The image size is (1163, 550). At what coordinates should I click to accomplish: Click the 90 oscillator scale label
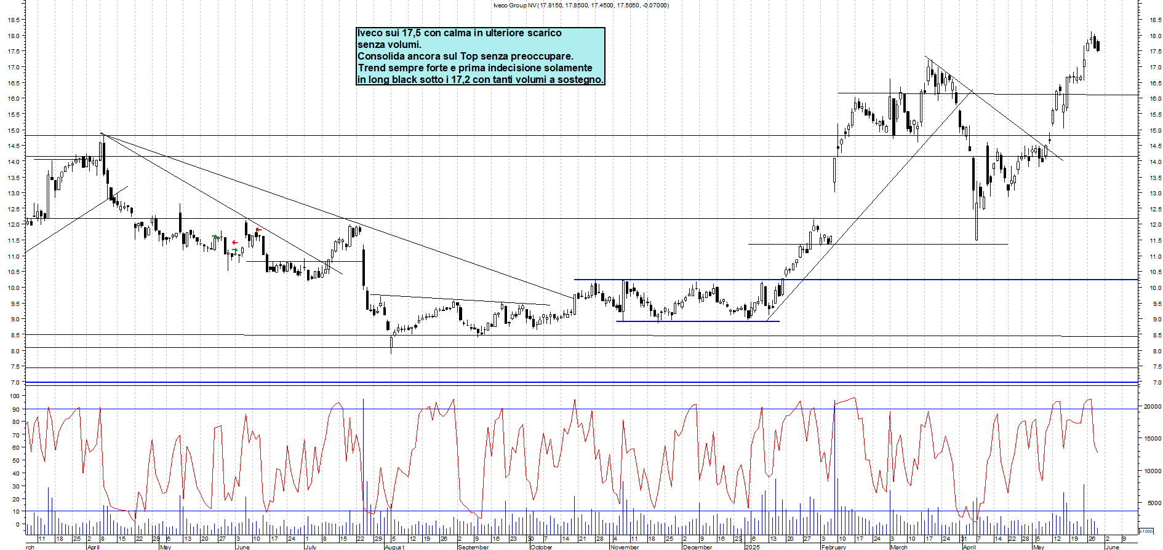(15, 409)
